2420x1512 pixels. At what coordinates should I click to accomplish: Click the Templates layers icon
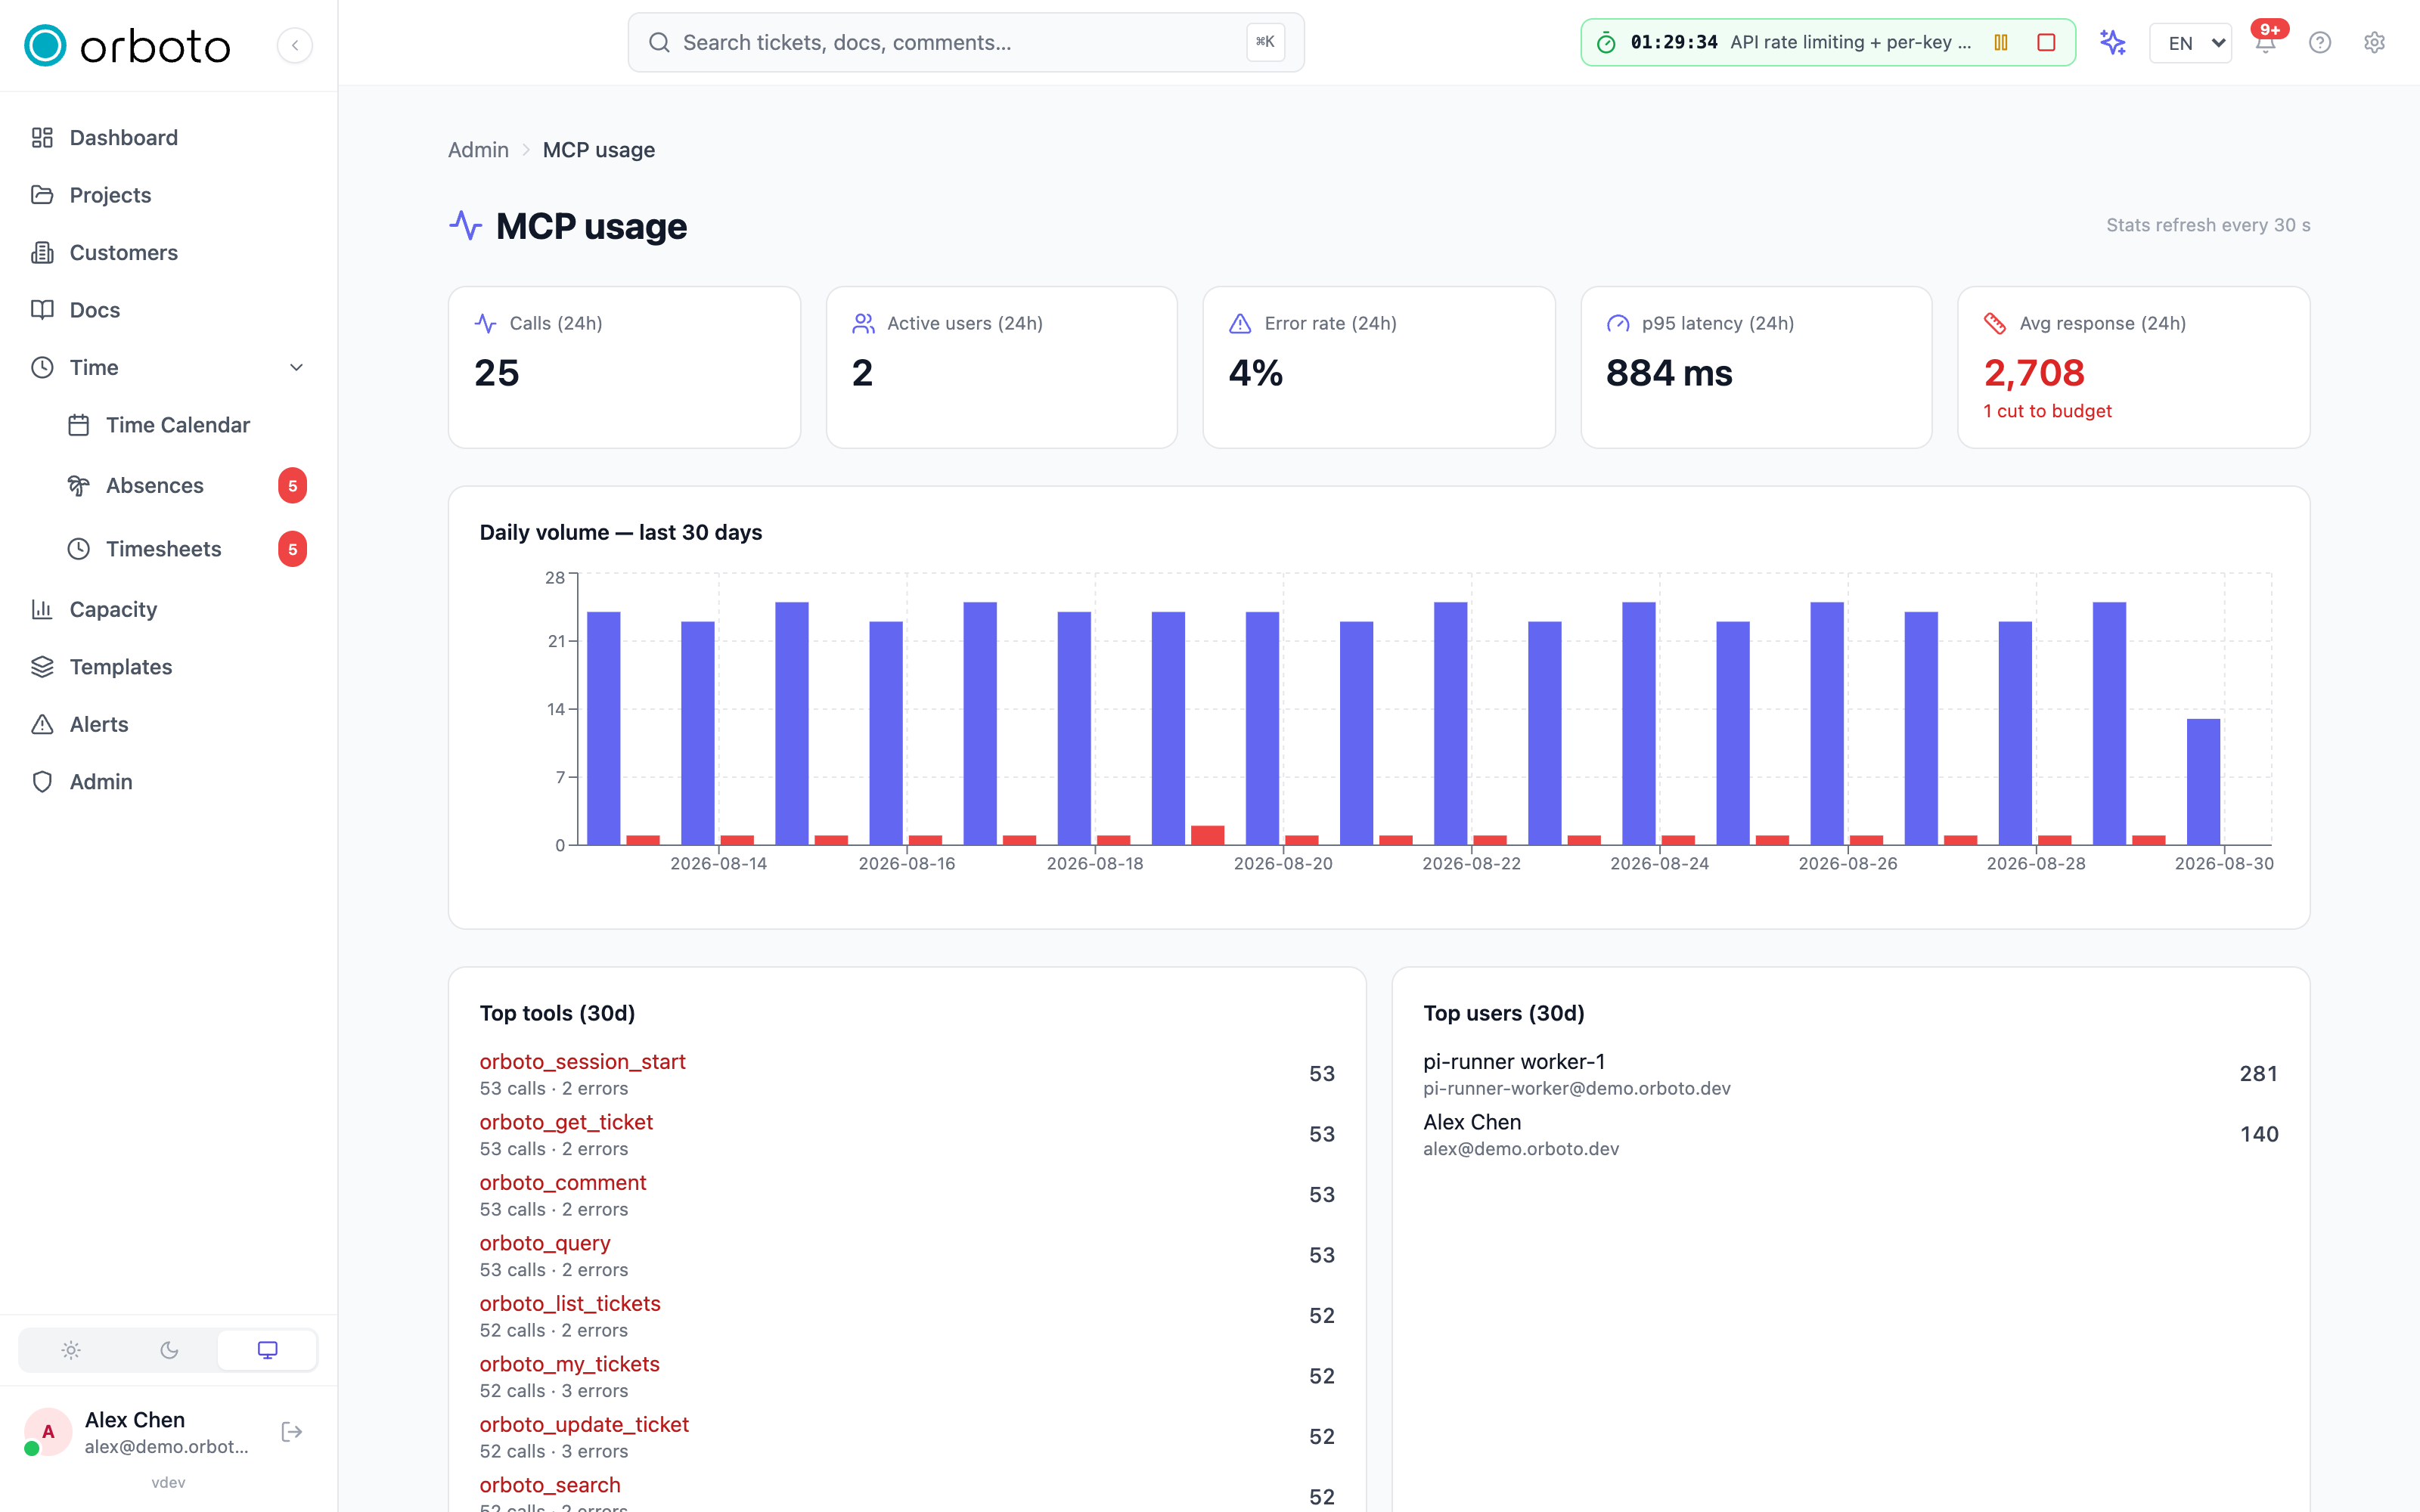pyautogui.click(x=42, y=667)
